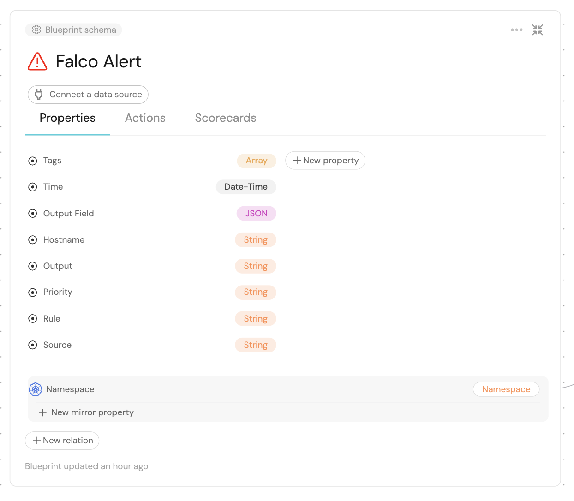Switch to the Scorecards tab
The width and height of the screenshot is (574, 501).
coord(225,118)
